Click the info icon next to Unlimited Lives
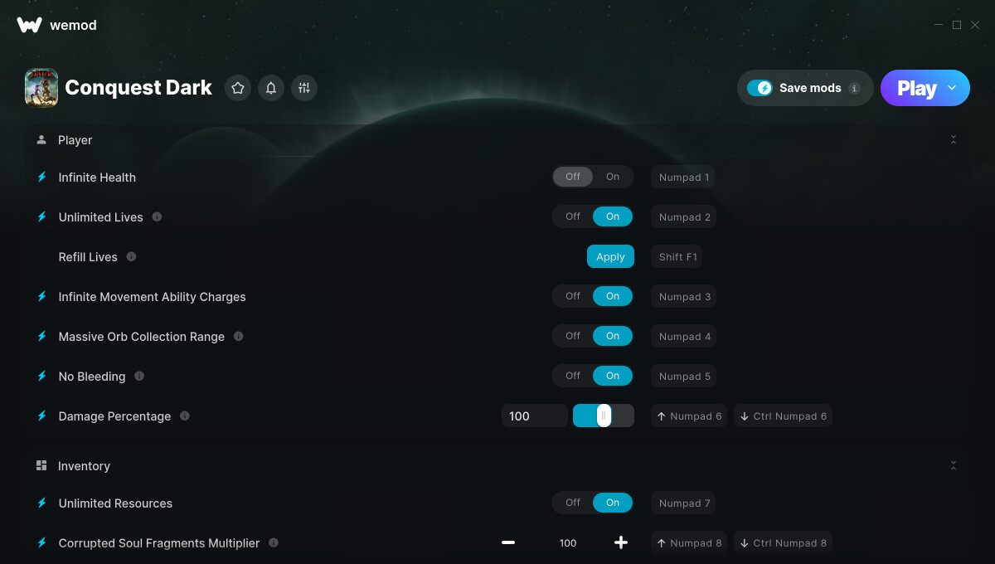 pyautogui.click(x=157, y=216)
